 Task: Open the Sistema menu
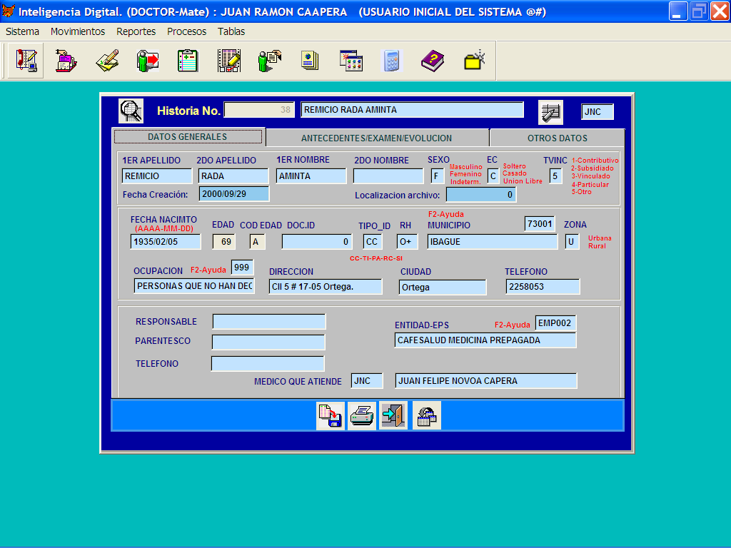click(x=22, y=31)
